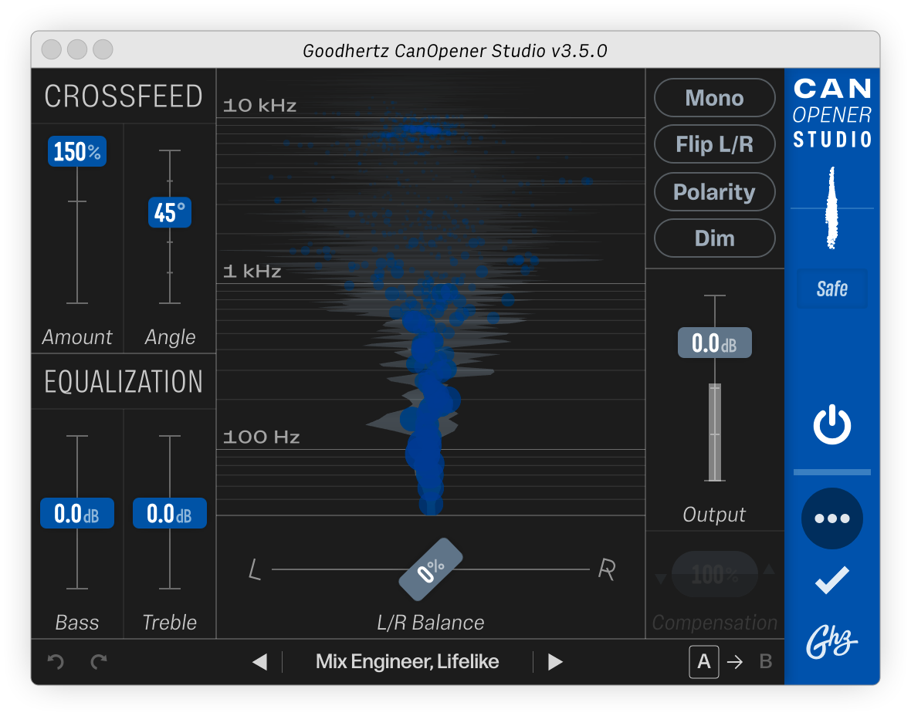
Task: Click the 1 kHz frequency label
Action: [252, 271]
